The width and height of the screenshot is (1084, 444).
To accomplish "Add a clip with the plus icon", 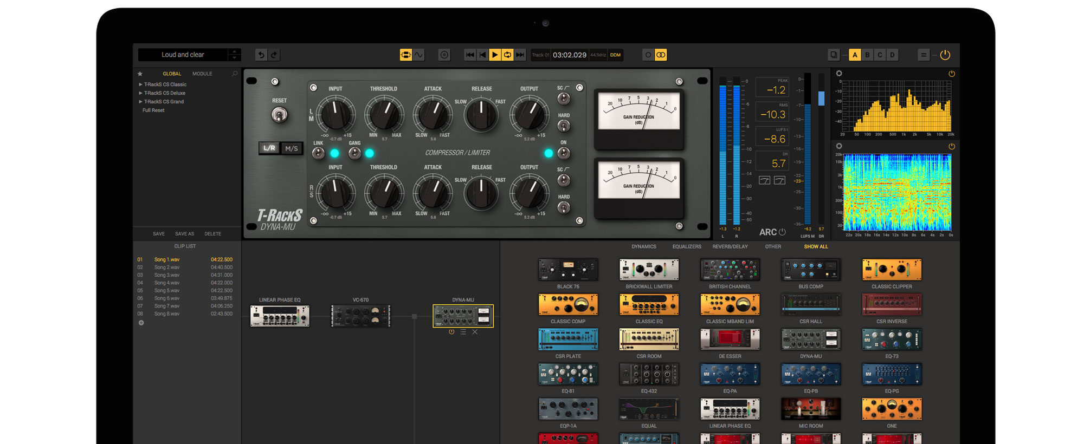I will coord(141,323).
